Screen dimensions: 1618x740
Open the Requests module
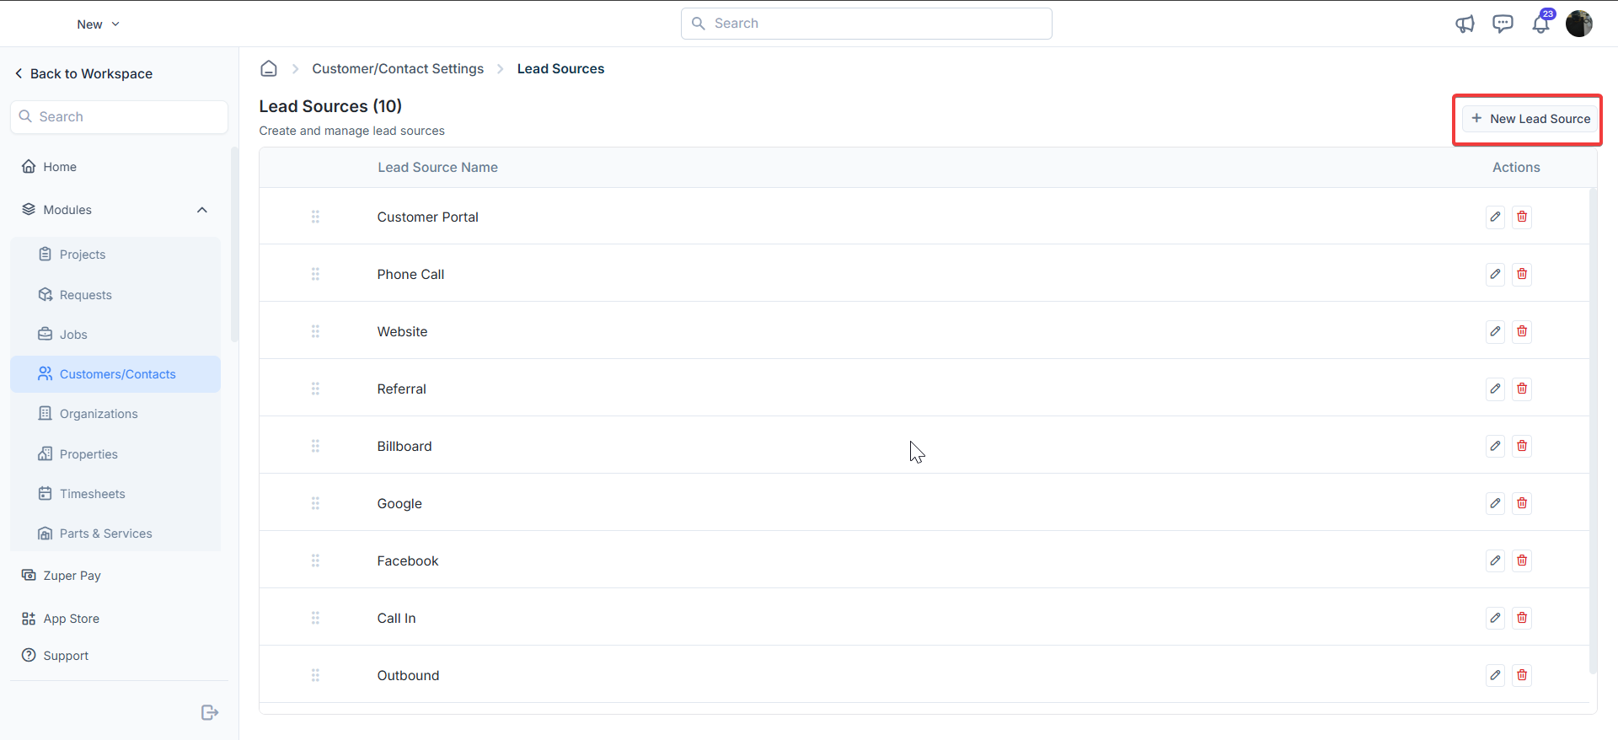115,295
